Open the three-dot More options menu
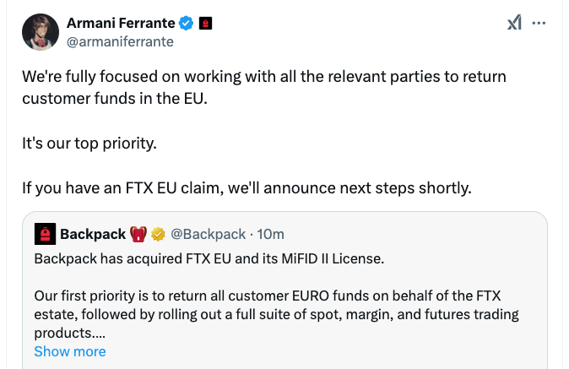Screen dimensions: 569x369 540,24
